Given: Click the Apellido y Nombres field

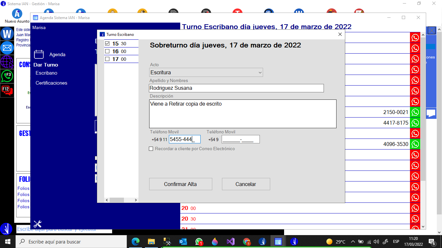Looking at the screenshot, I should click(236, 88).
